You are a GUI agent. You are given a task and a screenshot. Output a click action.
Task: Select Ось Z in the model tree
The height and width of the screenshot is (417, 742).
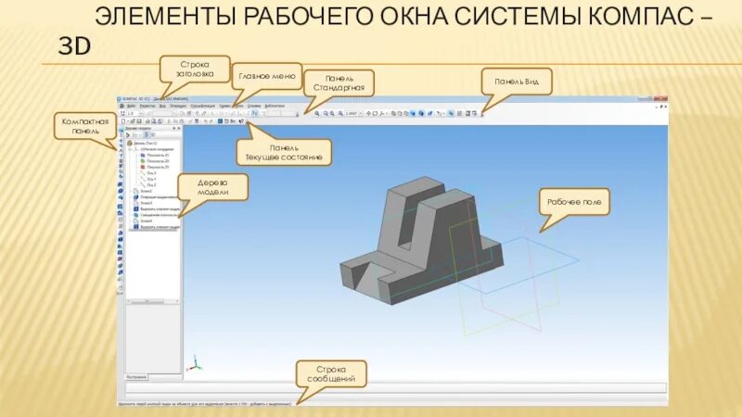(x=148, y=184)
